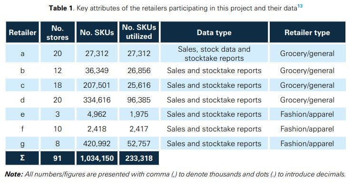Select the sigma total row label
Screen dimensions: 353x186
tap(22, 158)
